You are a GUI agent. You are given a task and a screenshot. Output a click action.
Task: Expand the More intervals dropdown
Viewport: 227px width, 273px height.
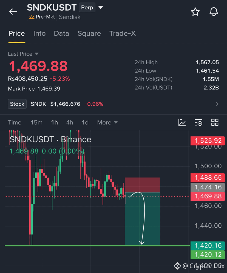coord(107,123)
